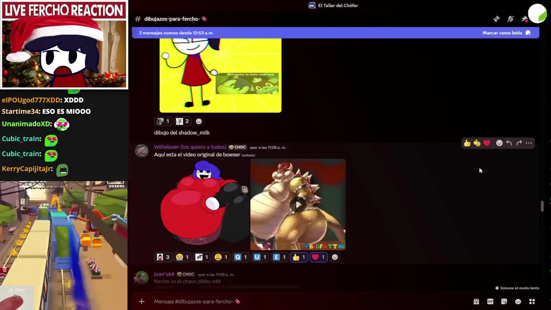Add reaction with smiley below Bowser video
The image size is (551, 310).
coord(335,257)
